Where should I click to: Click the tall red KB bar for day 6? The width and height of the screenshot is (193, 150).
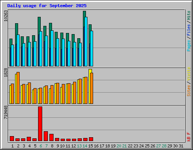coord(40,124)
